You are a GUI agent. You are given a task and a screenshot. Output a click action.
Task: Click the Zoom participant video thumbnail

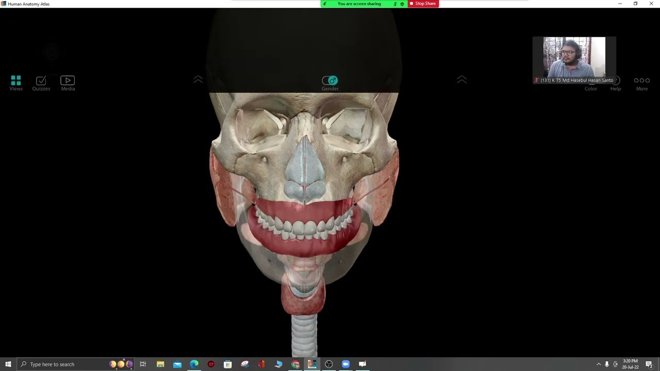574,60
